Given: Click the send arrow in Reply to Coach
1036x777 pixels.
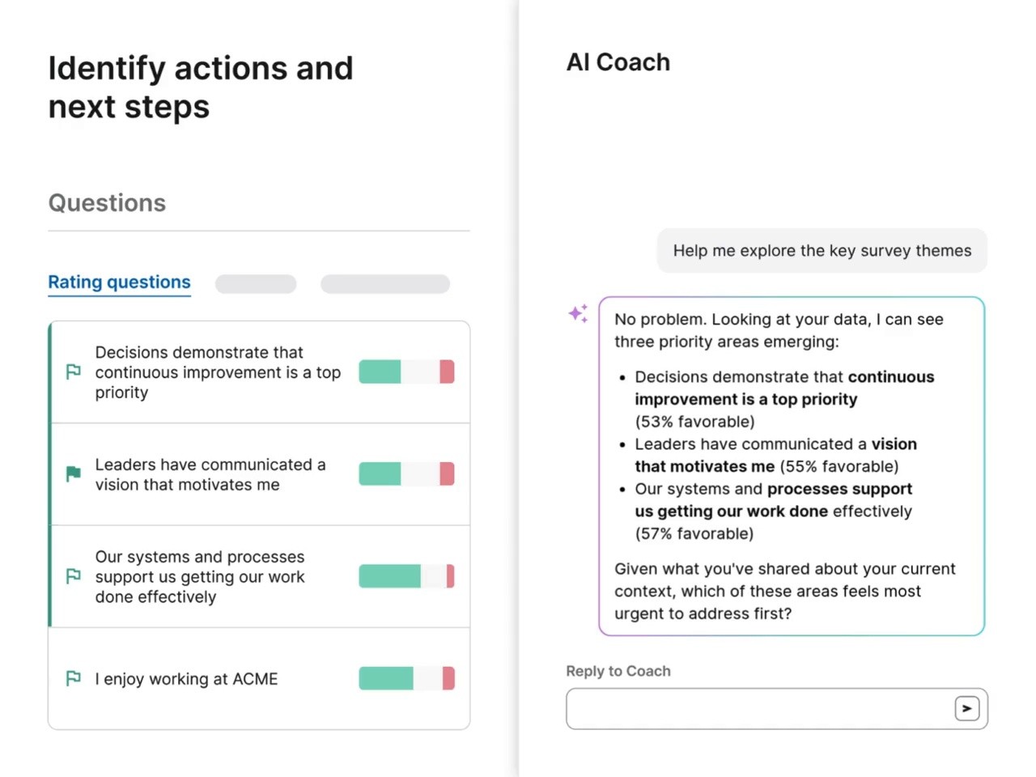Looking at the screenshot, I should click(967, 709).
